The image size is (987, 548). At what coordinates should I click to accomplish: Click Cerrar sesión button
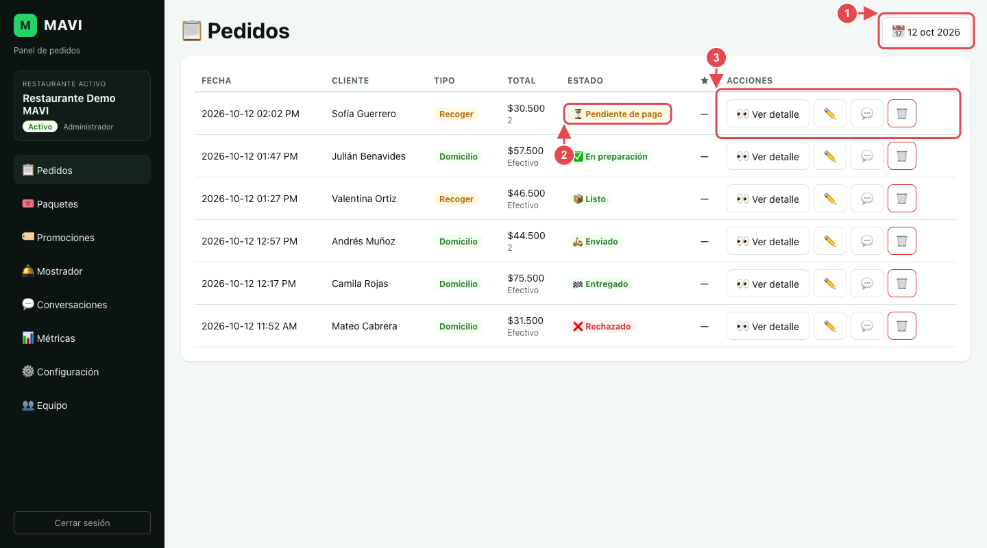pos(82,523)
